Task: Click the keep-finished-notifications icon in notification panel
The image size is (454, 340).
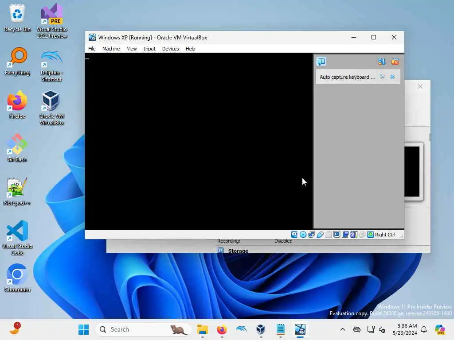Action: (382, 61)
